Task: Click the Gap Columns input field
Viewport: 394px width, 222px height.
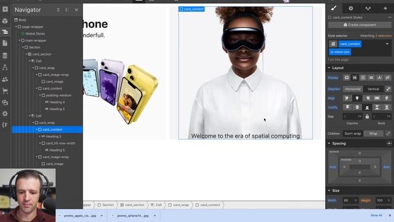Action: pyautogui.click(x=353, y=117)
